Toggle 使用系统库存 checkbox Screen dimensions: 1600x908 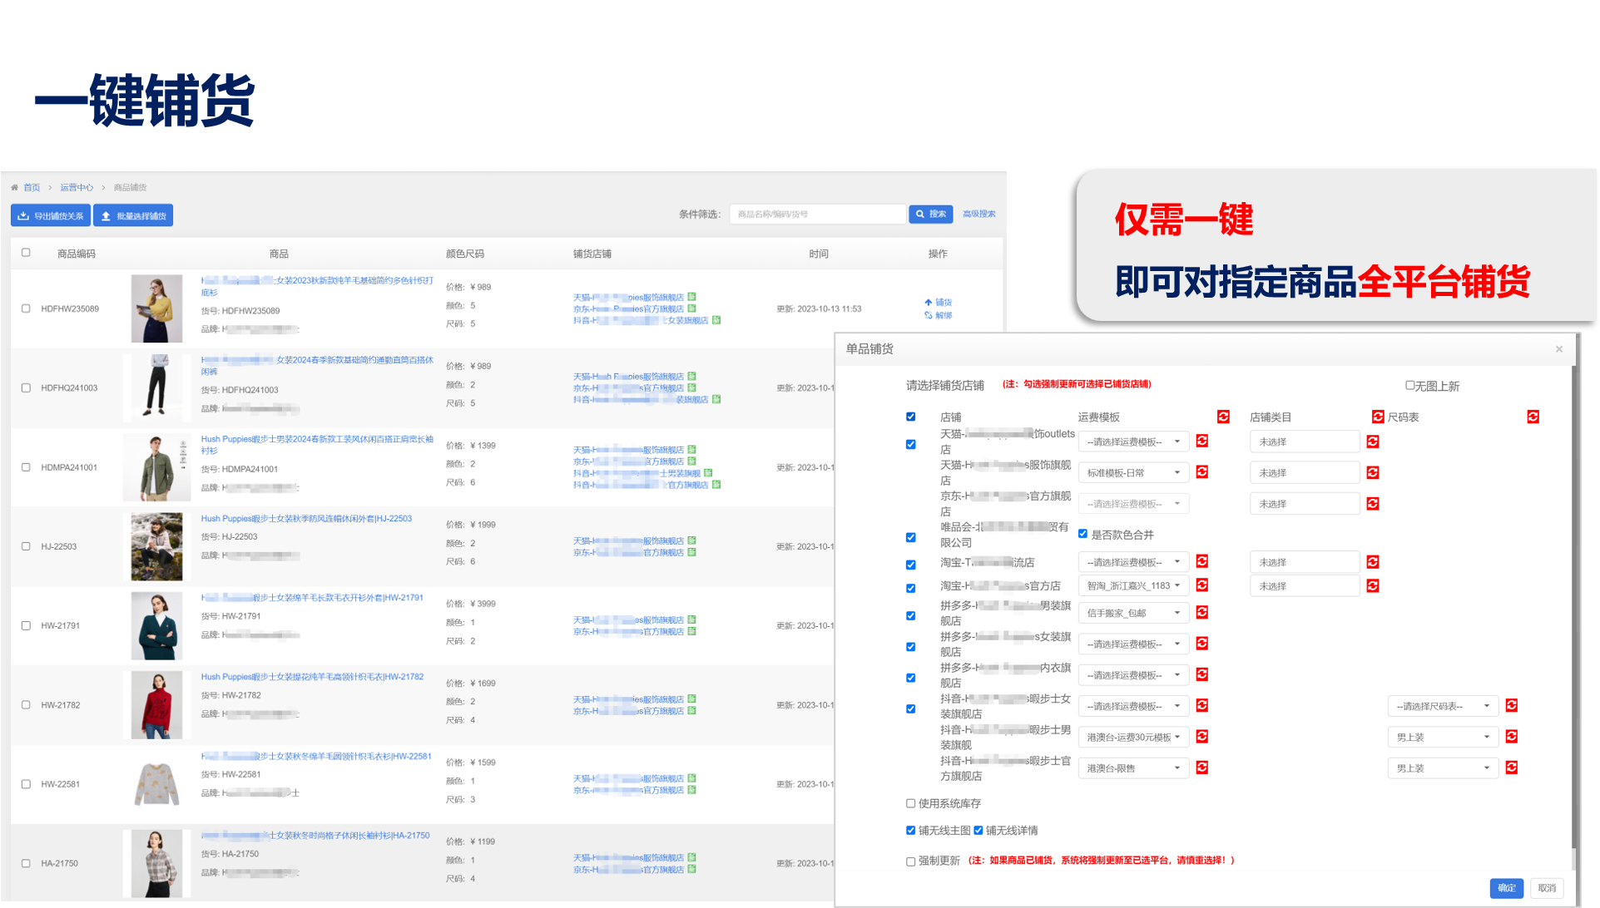tap(911, 803)
